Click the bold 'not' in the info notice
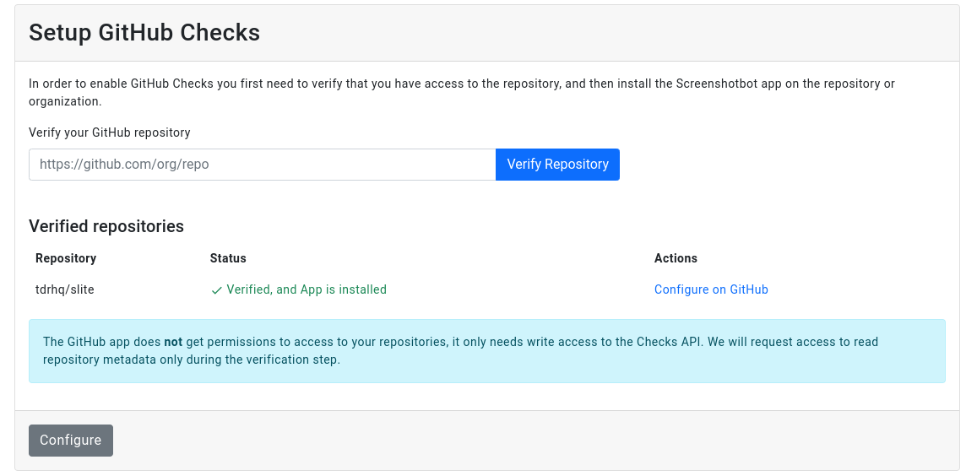 click(173, 342)
